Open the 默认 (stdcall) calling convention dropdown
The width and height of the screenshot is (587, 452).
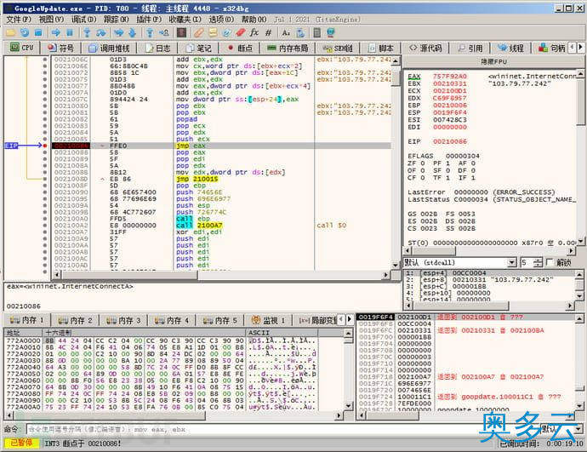[459, 262]
